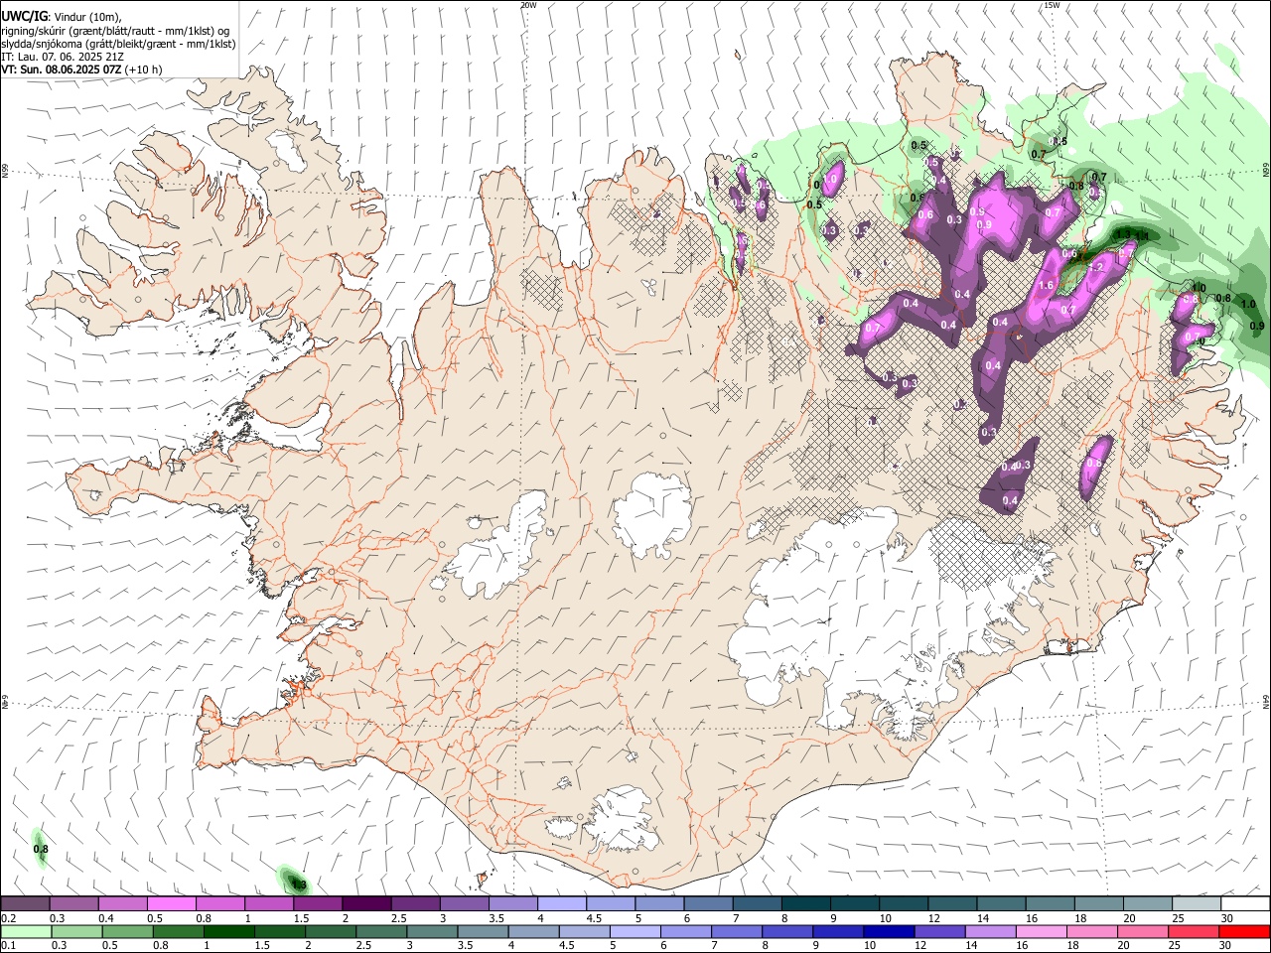This screenshot has width=1271, height=953.
Task: Click the bright pink 0.5 snow legend swatch
Action: click(x=171, y=904)
